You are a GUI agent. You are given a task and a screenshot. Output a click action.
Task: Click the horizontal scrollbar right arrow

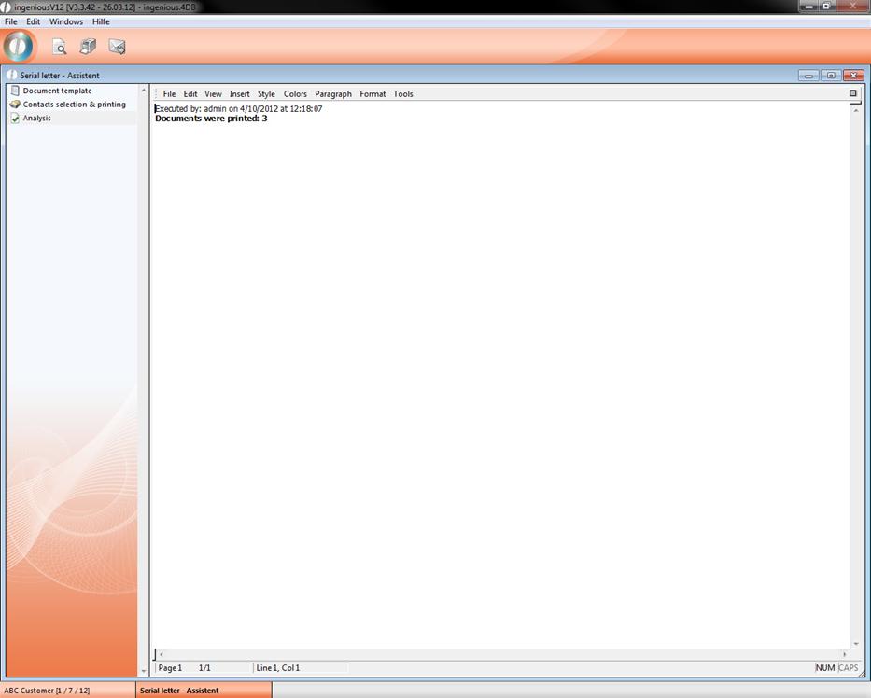[x=846, y=655]
